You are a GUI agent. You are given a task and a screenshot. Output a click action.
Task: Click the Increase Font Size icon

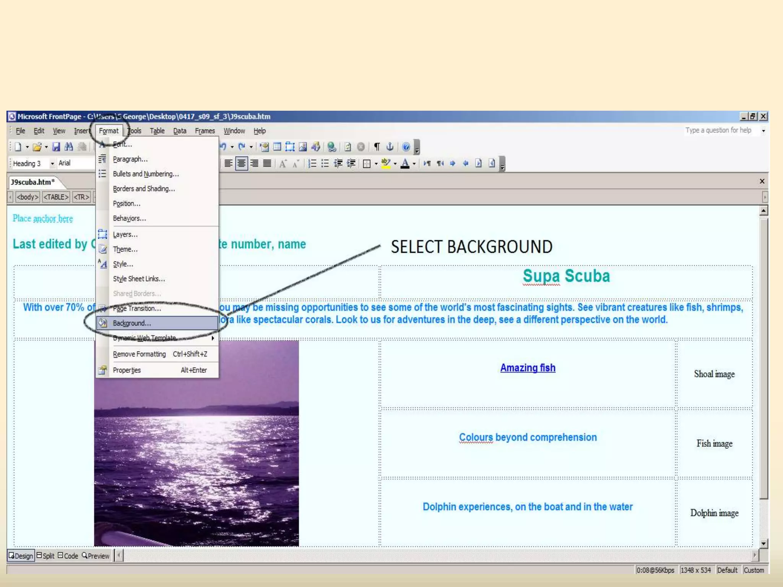coord(283,164)
